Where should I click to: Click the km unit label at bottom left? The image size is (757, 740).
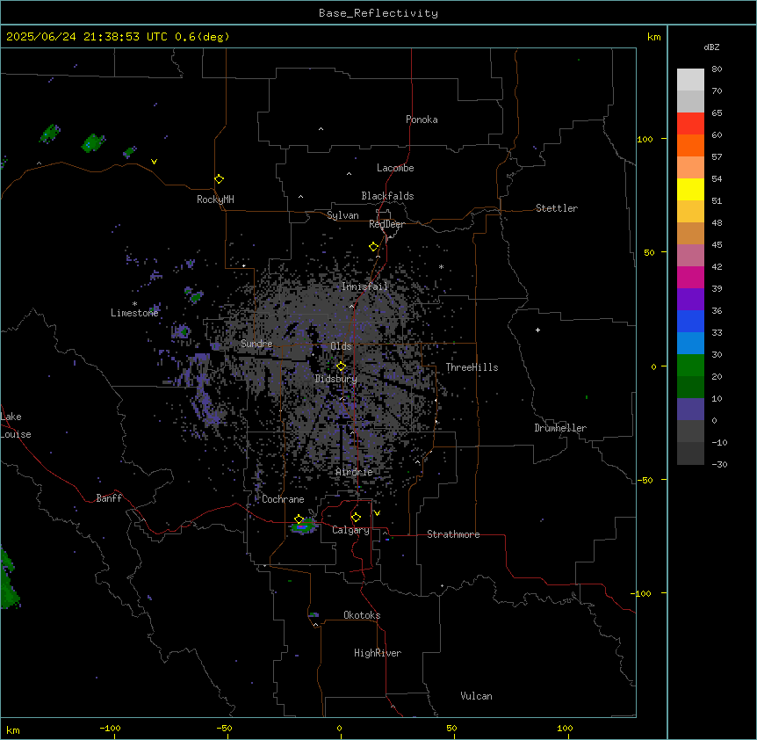coord(13,730)
